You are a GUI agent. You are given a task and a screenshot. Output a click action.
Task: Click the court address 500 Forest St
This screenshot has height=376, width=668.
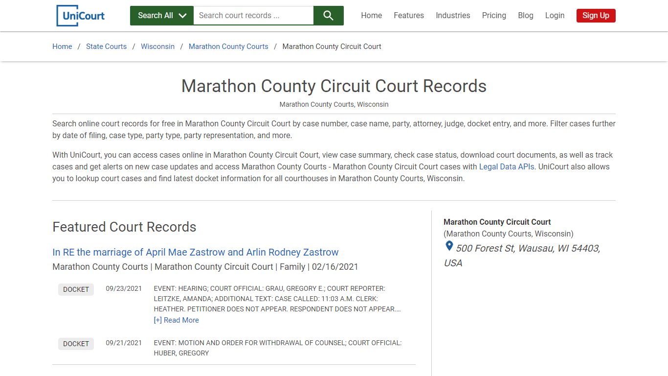[x=522, y=256]
